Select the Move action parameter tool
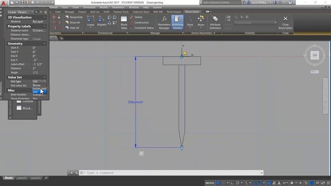 pos(201,22)
